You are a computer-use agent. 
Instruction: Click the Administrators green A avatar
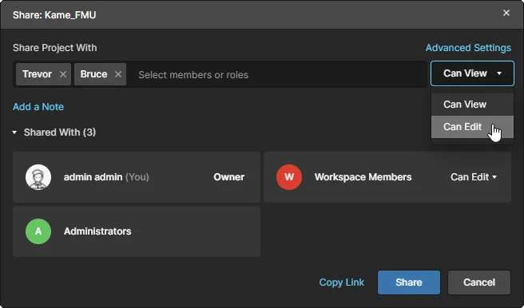pos(38,231)
